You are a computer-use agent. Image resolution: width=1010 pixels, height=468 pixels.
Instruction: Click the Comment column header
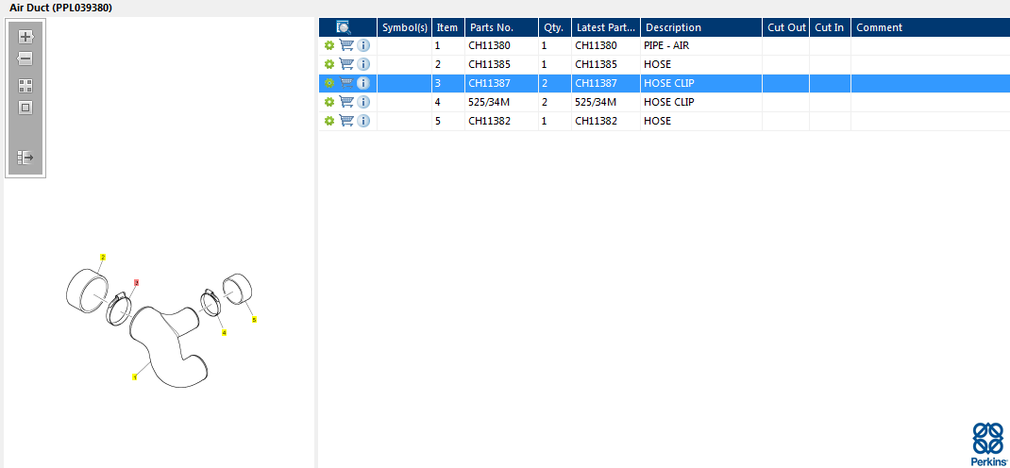pos(930,27)
